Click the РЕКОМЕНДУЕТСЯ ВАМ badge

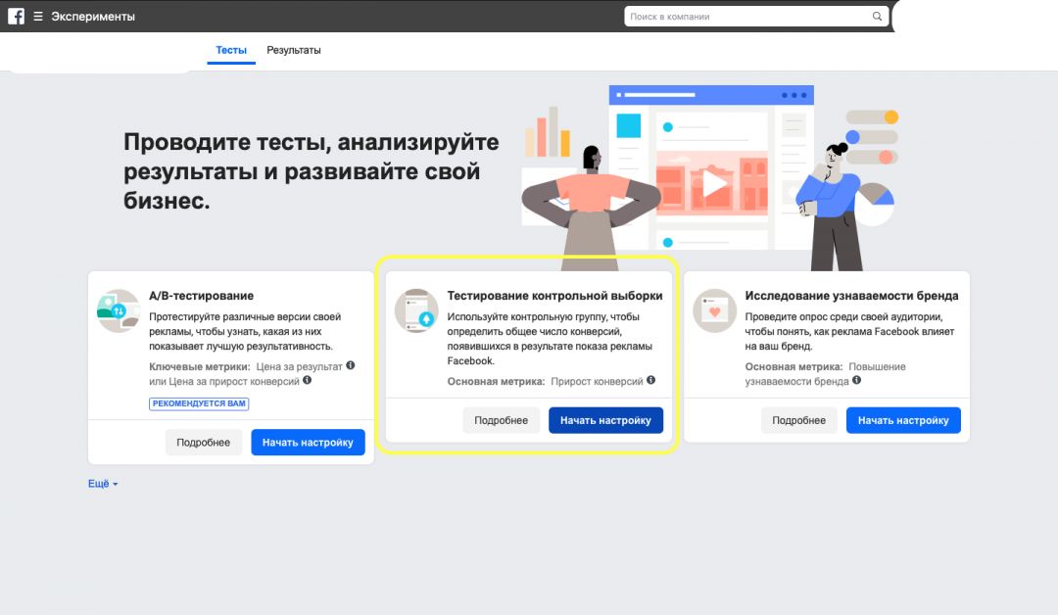[x=199, y=402]
